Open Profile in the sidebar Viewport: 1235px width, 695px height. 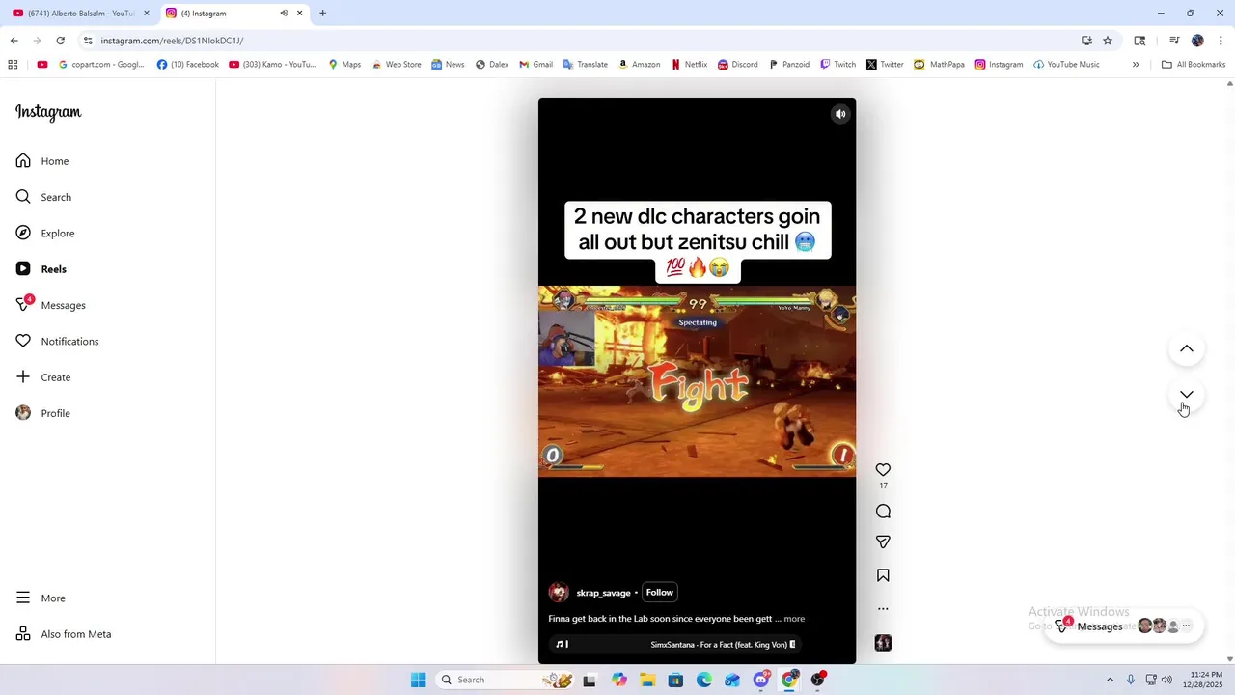(43, 413)
